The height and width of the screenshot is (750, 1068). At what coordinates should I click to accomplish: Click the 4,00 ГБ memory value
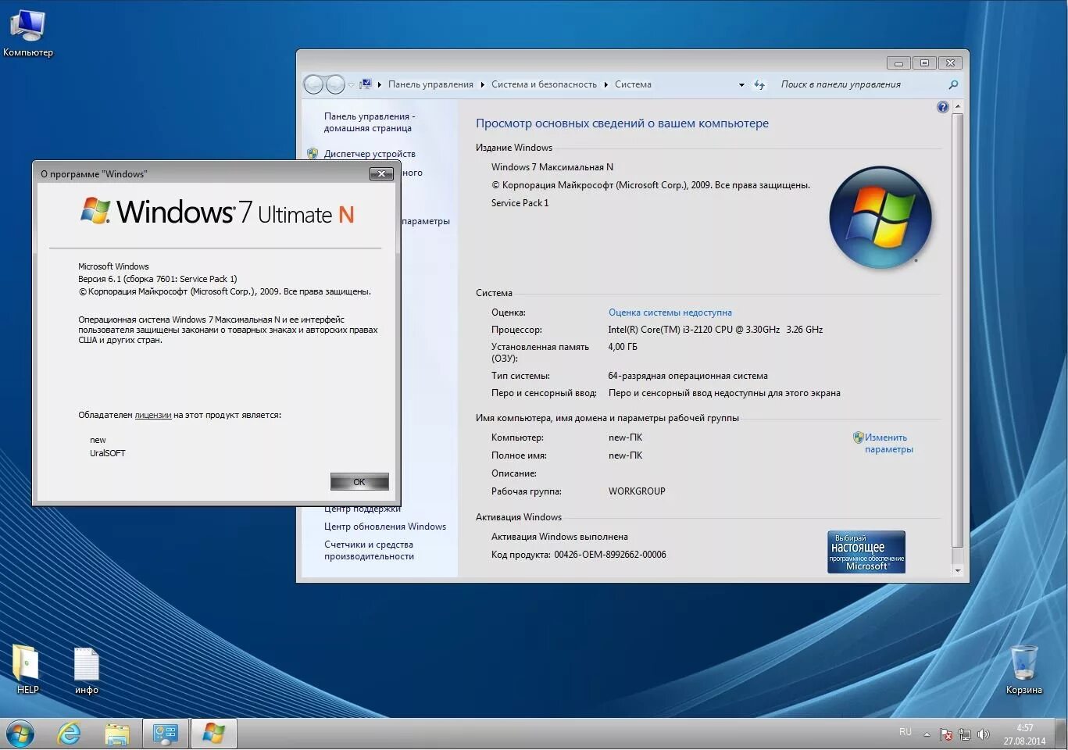623,347
